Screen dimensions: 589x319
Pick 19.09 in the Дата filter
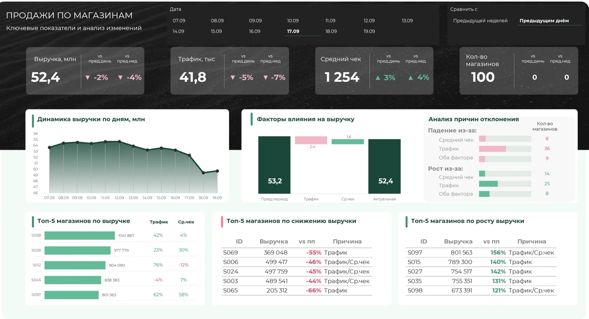[x=369, y=31]
